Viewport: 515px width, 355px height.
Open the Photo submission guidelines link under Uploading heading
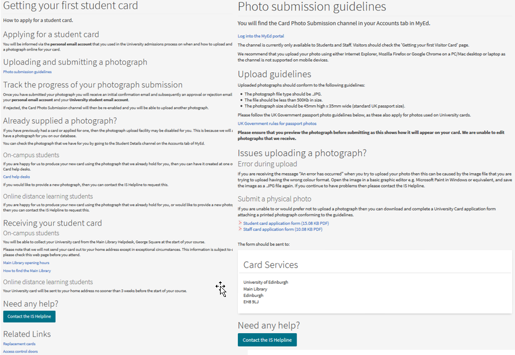(x=27, y=72)
